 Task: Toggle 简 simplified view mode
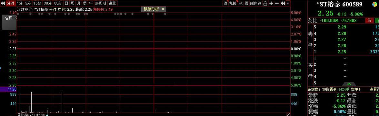(x=225, y=3)
